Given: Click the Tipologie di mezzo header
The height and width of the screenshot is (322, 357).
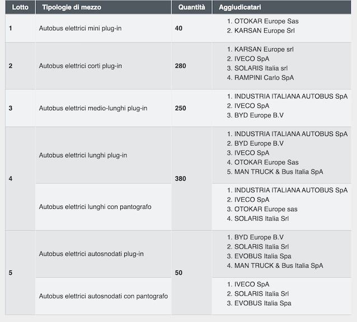Looking at the screenshot, I should (104, 7).
